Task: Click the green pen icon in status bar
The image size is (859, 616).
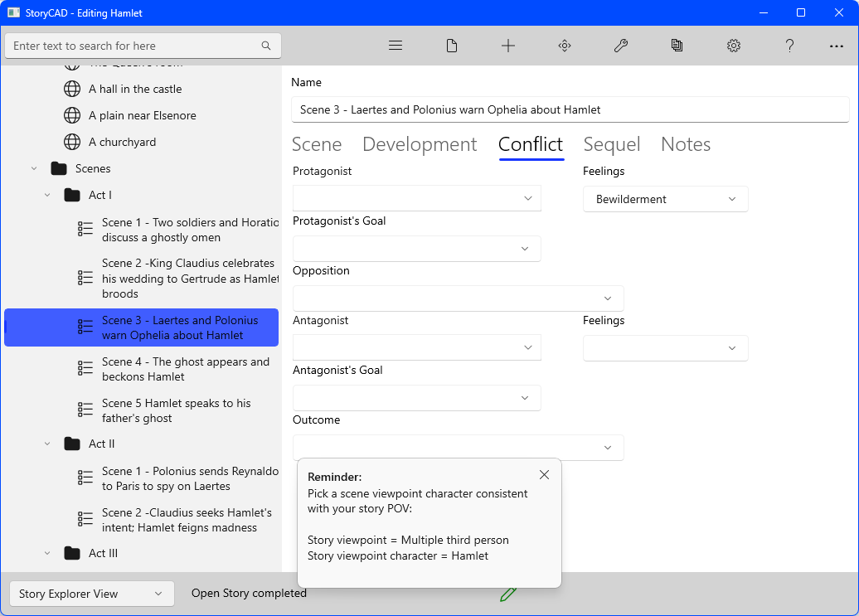Action: (x=508, y=594)
